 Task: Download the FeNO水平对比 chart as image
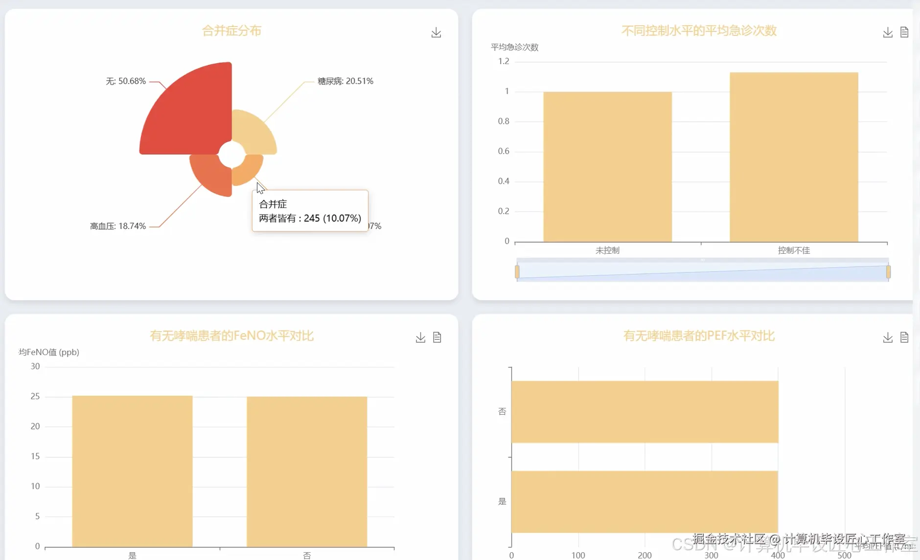[x=420, y=337]
